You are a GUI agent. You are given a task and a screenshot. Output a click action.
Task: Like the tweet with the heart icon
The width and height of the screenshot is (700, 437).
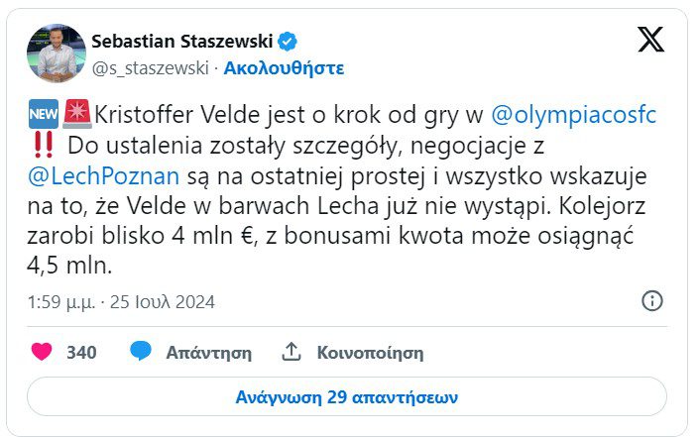pos(42,352)
